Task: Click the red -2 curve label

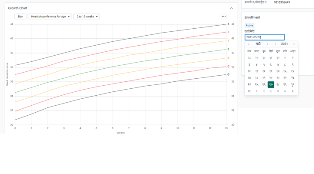Action: 228,67
